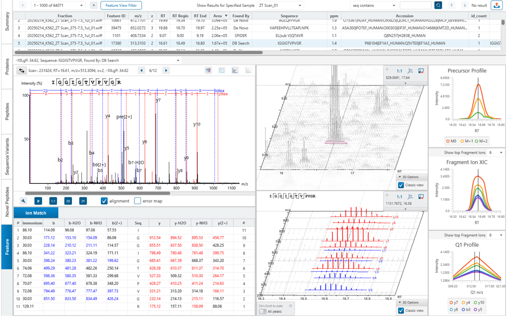Switch to the Proteins side tab
The width and height of the screenshot is (507, 318).
[x=7, y=67]
